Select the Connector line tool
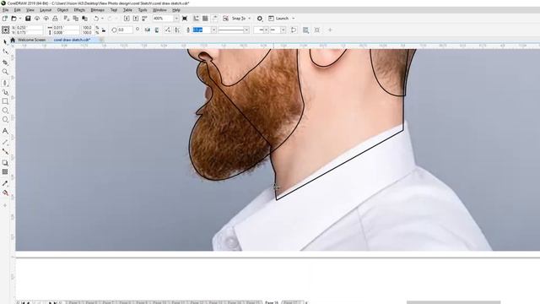 (5, 152)
